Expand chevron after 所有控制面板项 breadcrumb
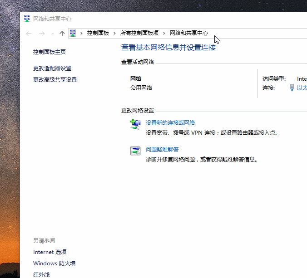307x278 pixels. 164,33
